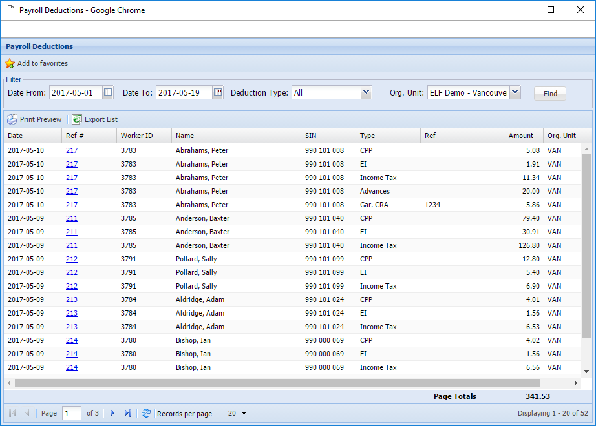The height and width of the screenshot is (426, 596).
Task: Click the page number input field
Action: point(71,413)
